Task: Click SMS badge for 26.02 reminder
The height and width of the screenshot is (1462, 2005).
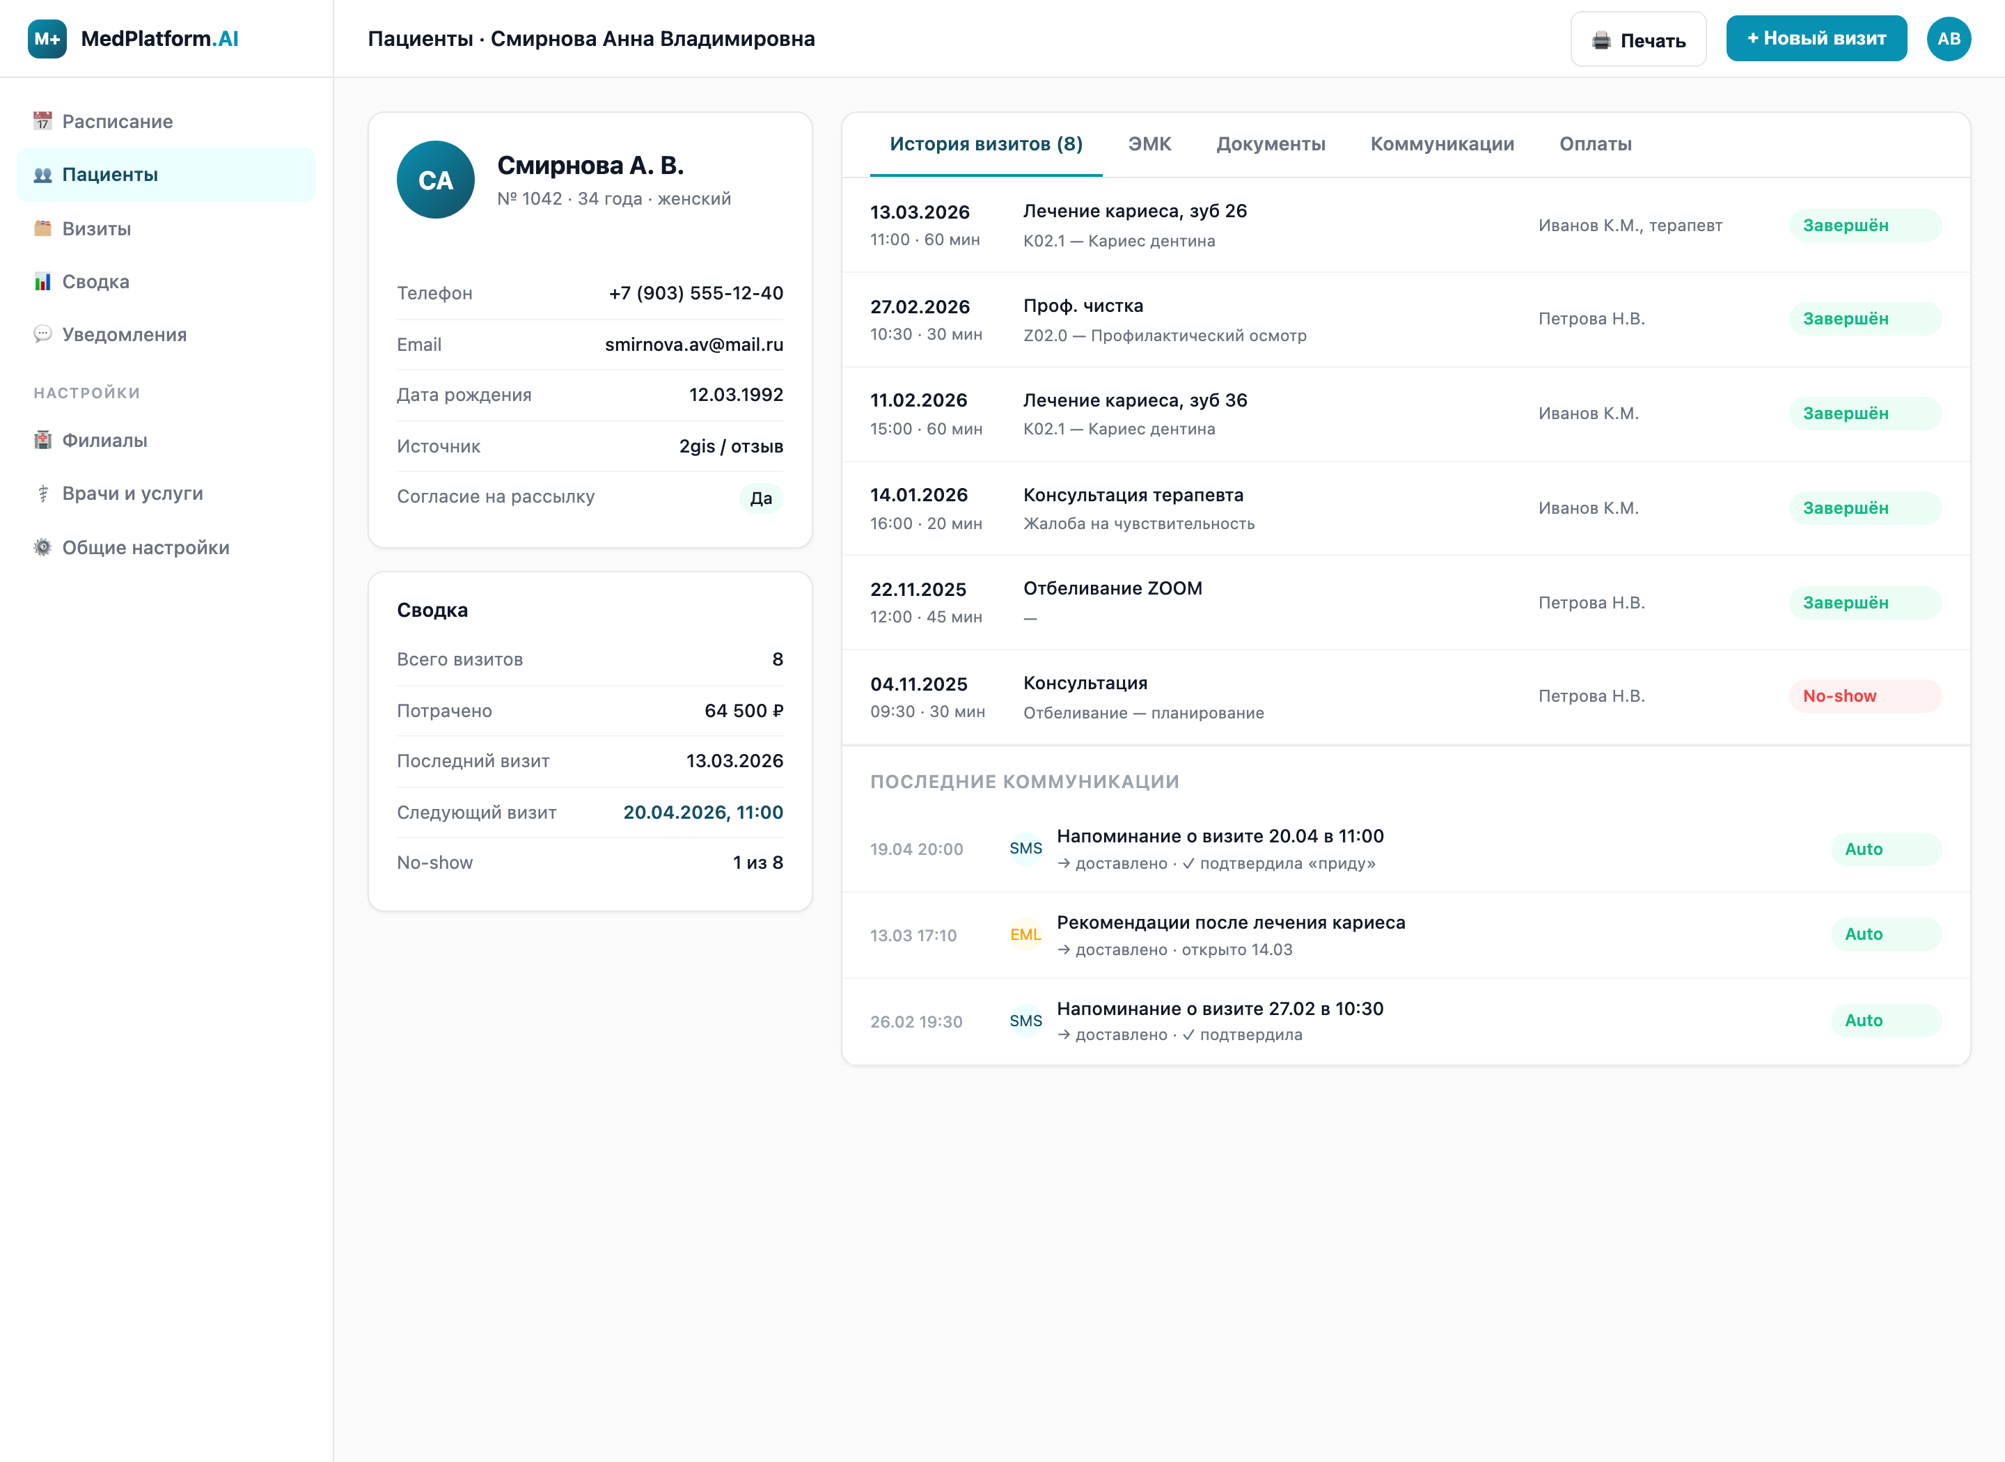Action: pyautogui.click(x=1025, y=1021)
